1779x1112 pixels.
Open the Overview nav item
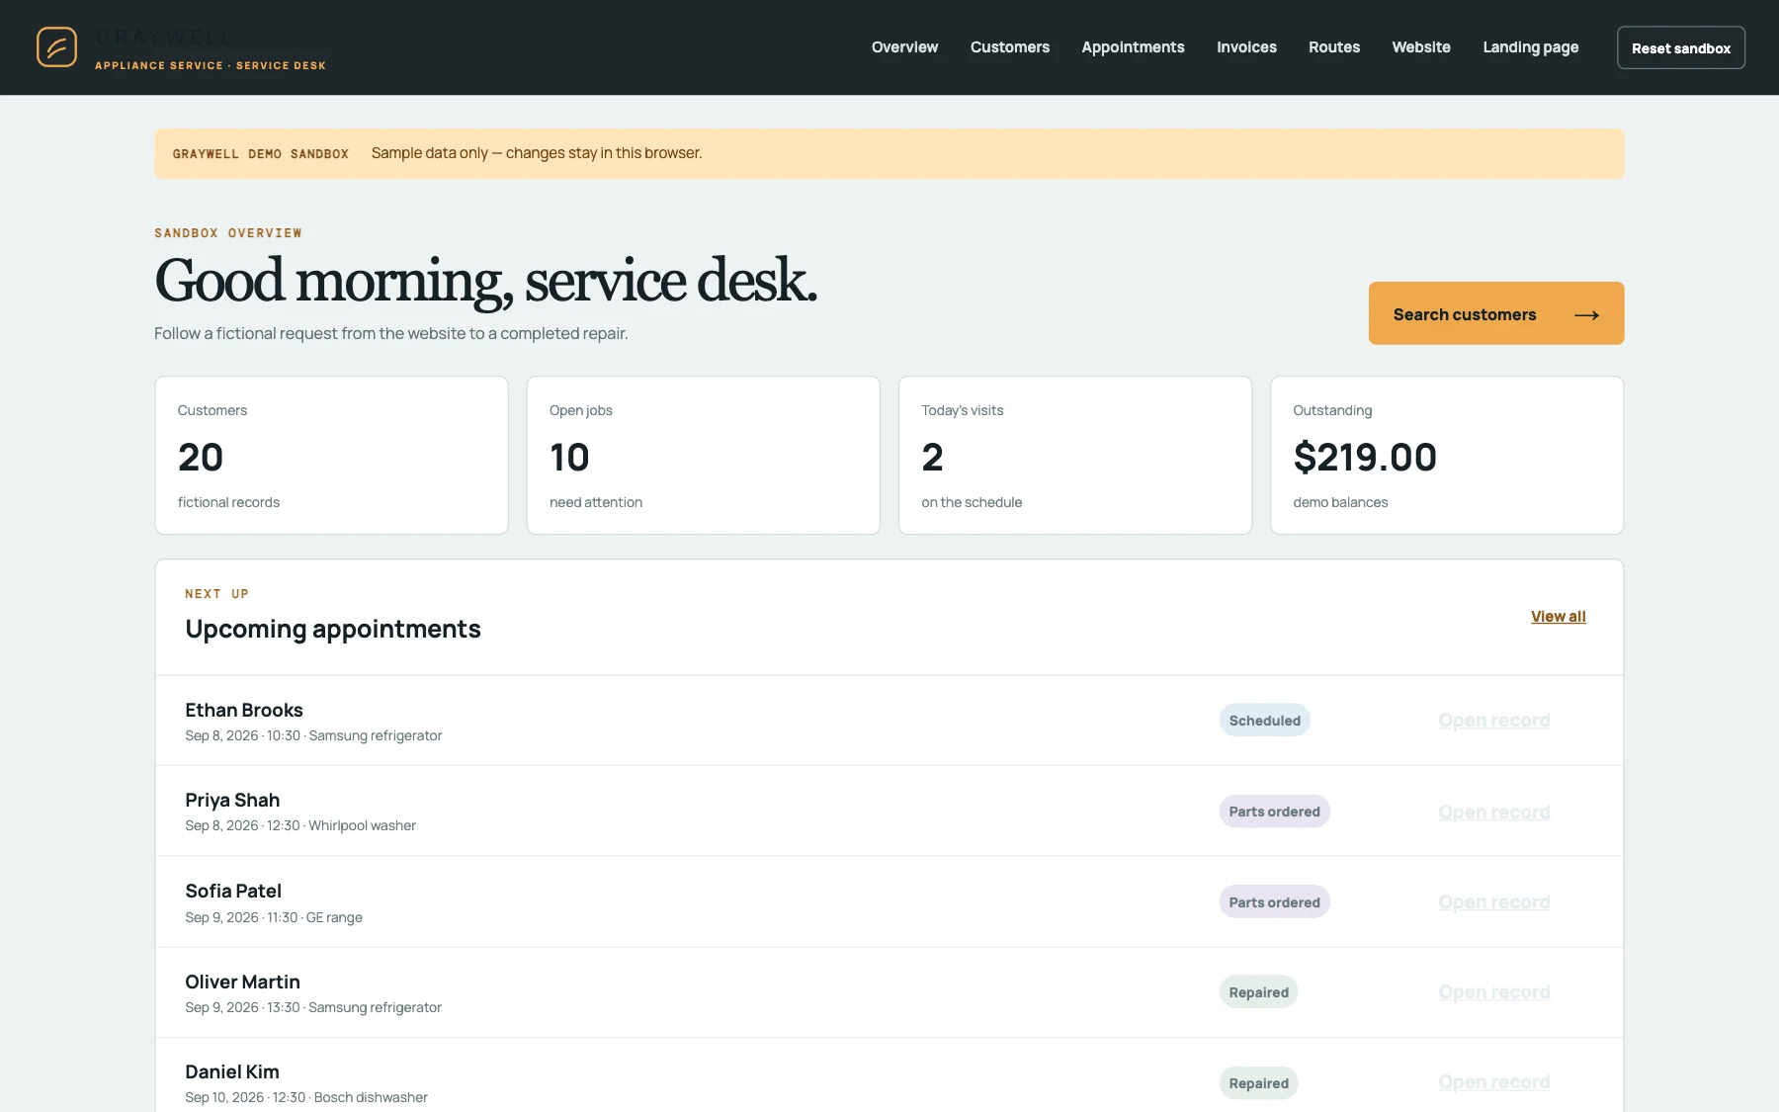click(904, 47)
